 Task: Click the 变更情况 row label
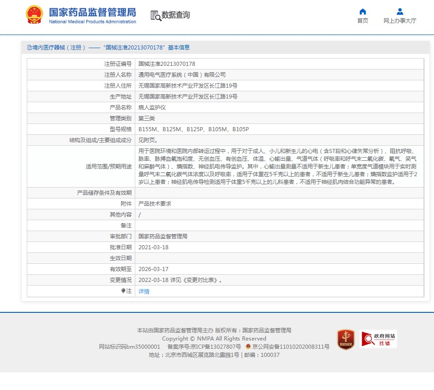click(121, 280)
